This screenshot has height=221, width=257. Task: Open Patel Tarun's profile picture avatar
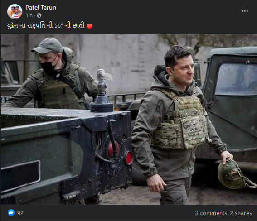(x=15, y=11)
